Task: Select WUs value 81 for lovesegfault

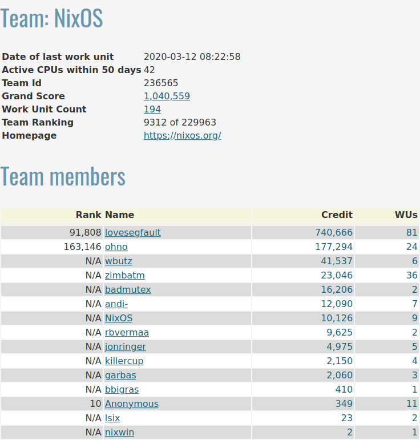Action: point(412,233)
